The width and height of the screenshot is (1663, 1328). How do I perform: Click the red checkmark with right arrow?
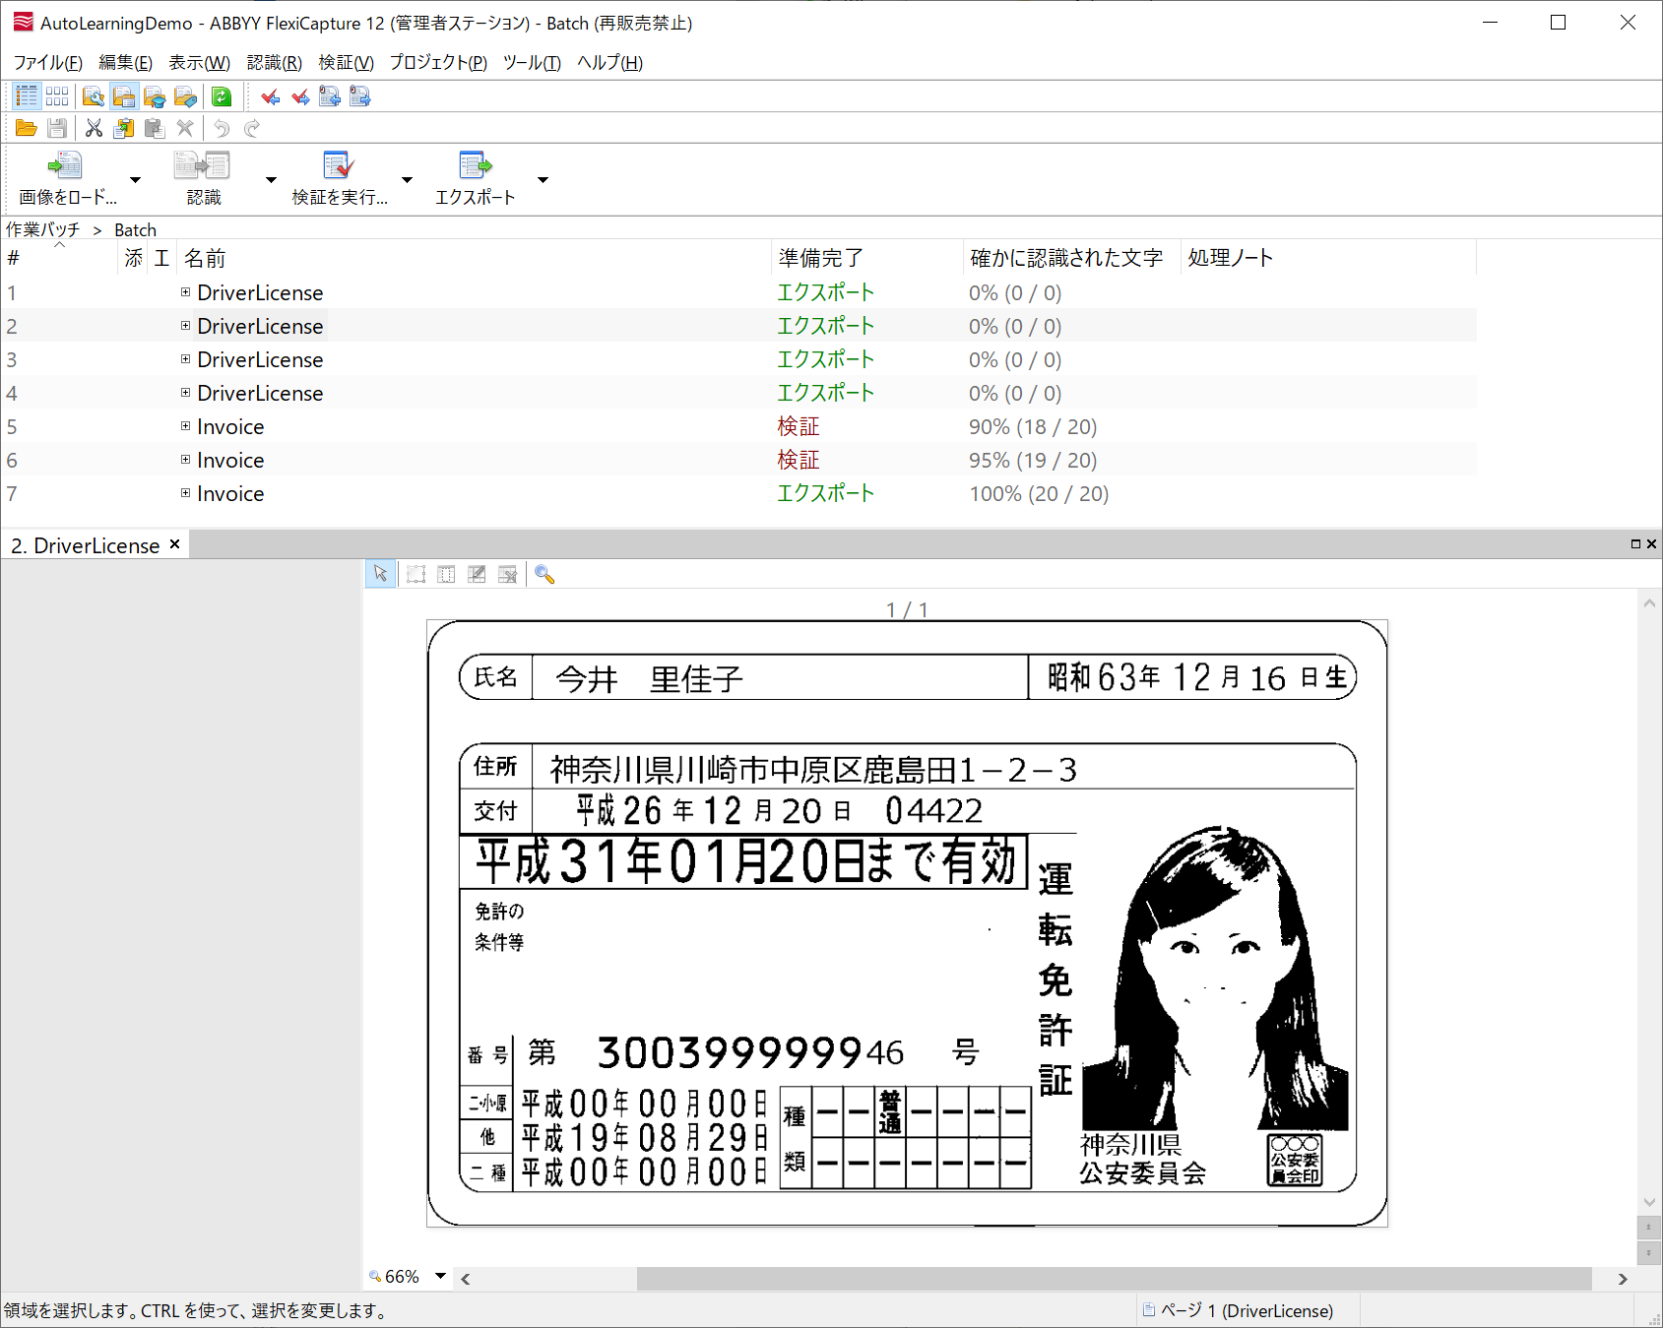coord(300,96)
